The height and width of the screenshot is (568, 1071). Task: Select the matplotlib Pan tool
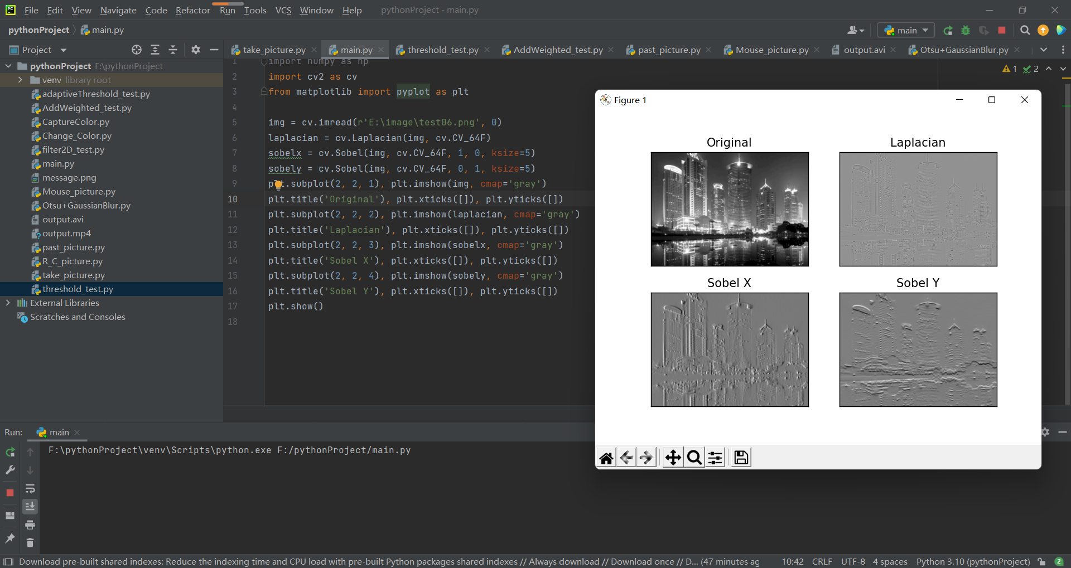point(673,458)
